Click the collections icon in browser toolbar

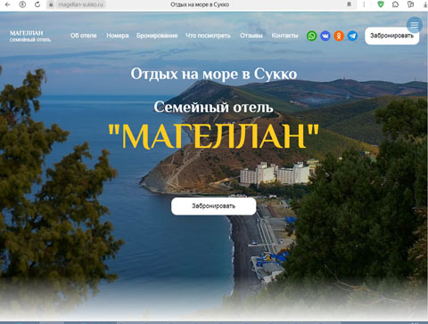point(410,4)
